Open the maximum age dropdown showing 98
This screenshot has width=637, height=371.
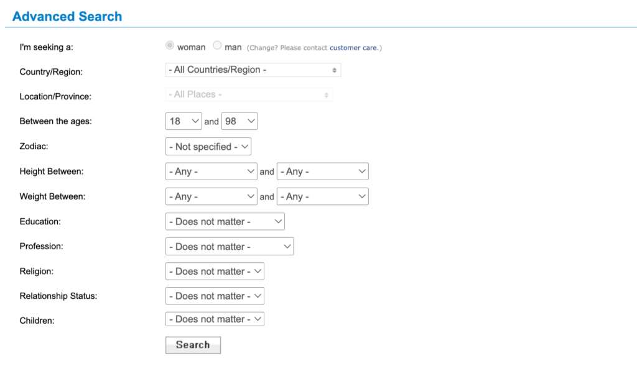[x=239, y=121]
